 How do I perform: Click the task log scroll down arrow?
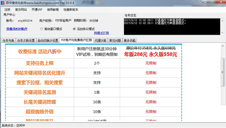click(222, 33)
